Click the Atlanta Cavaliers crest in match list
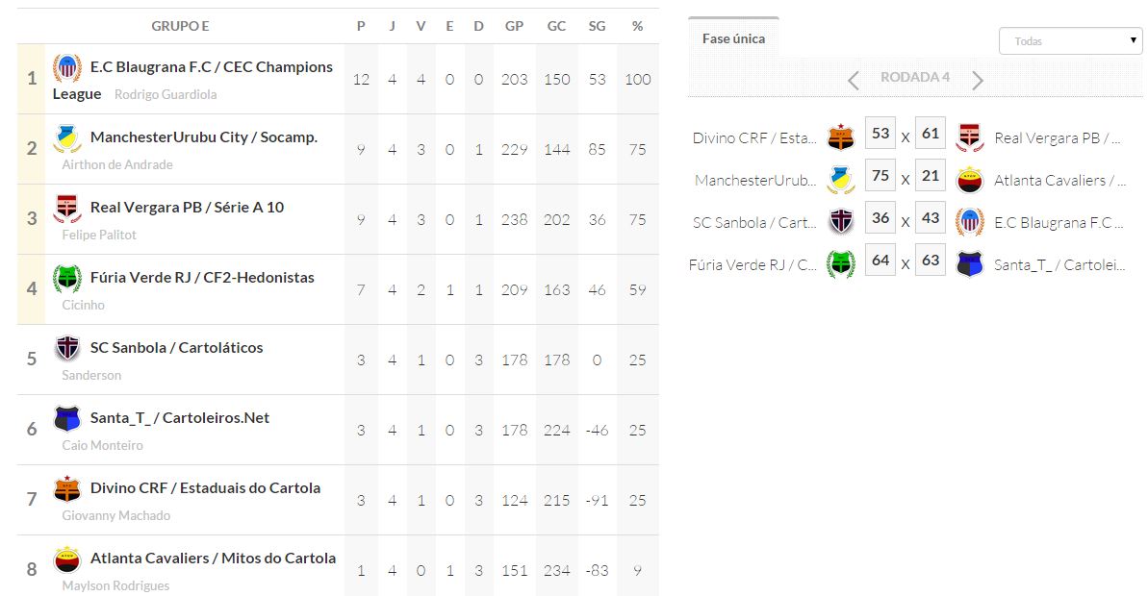 [969, 180]
